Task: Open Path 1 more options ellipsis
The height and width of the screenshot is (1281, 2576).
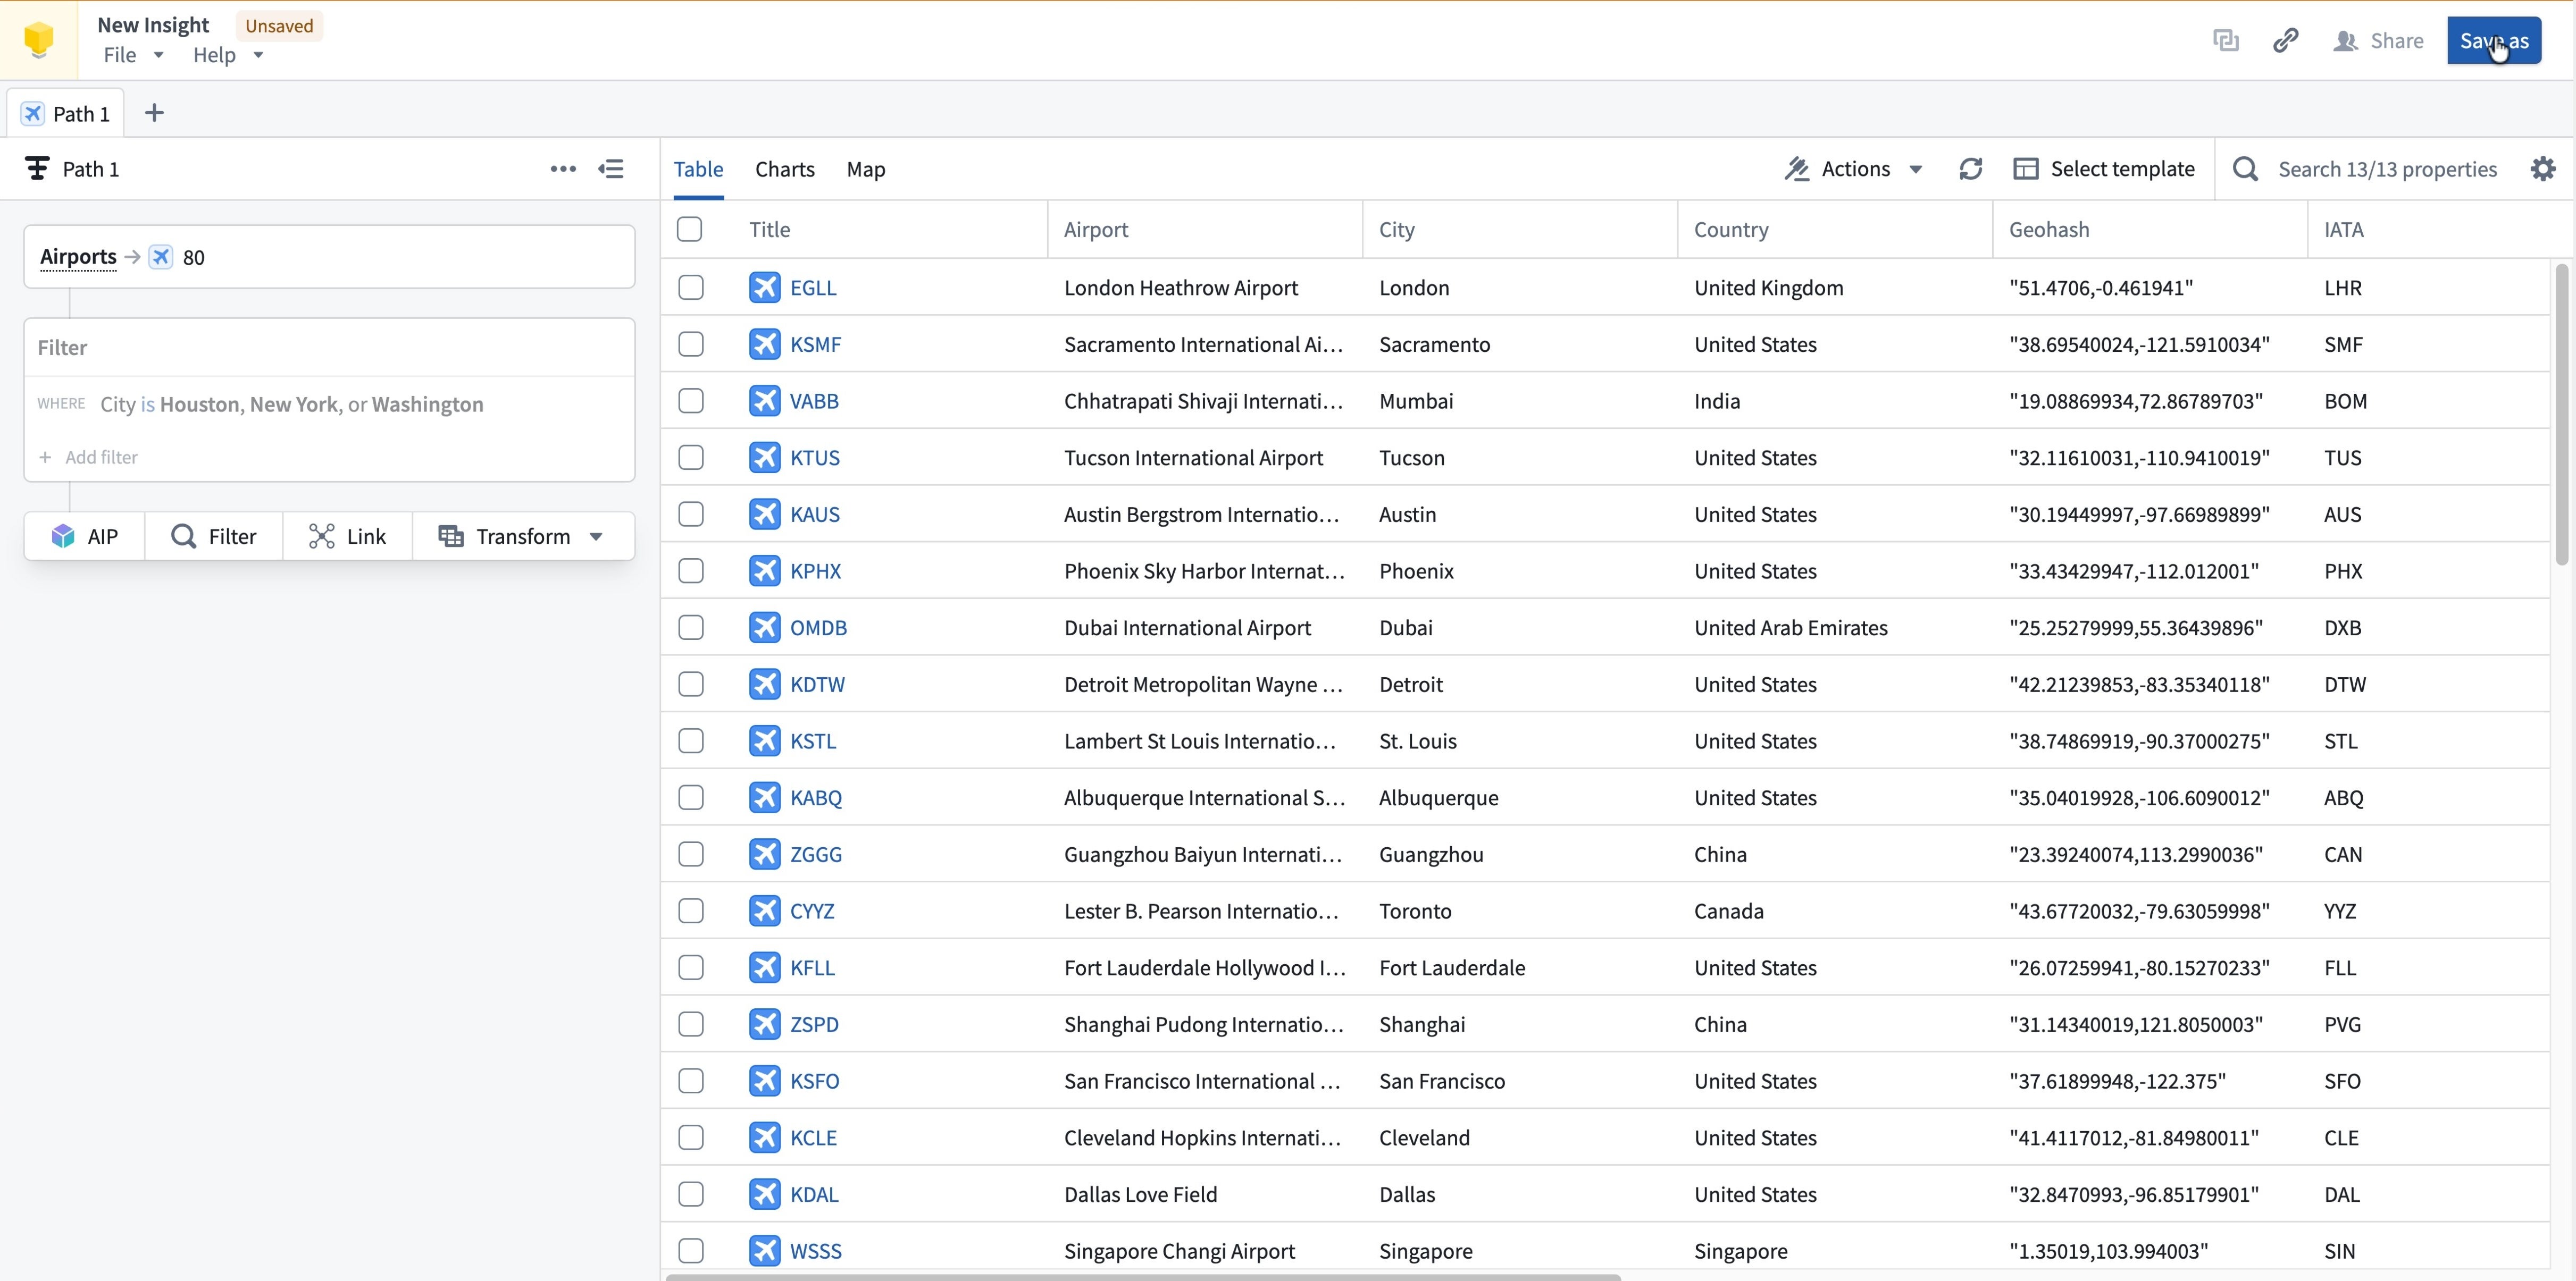Action: tap(563, 169)
